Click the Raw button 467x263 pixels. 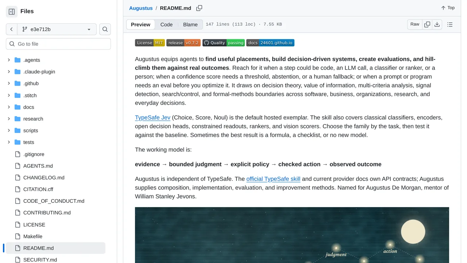[x=415, y=24]
